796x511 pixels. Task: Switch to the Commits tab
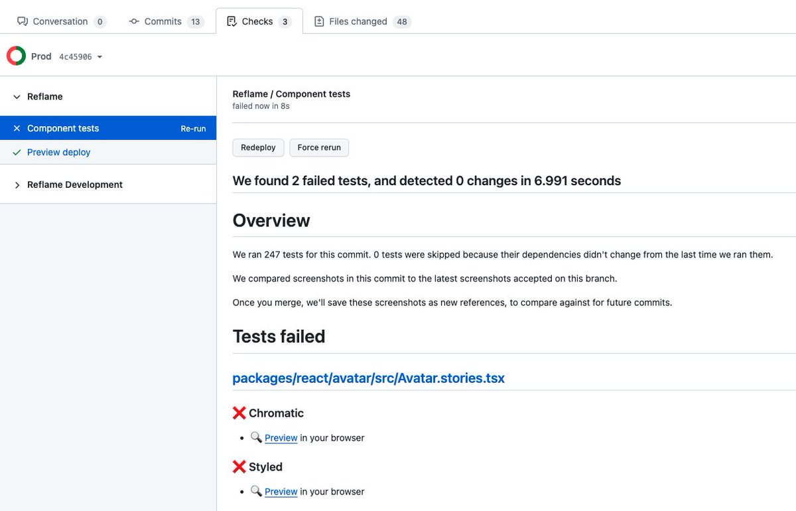(x=166, y=21)
